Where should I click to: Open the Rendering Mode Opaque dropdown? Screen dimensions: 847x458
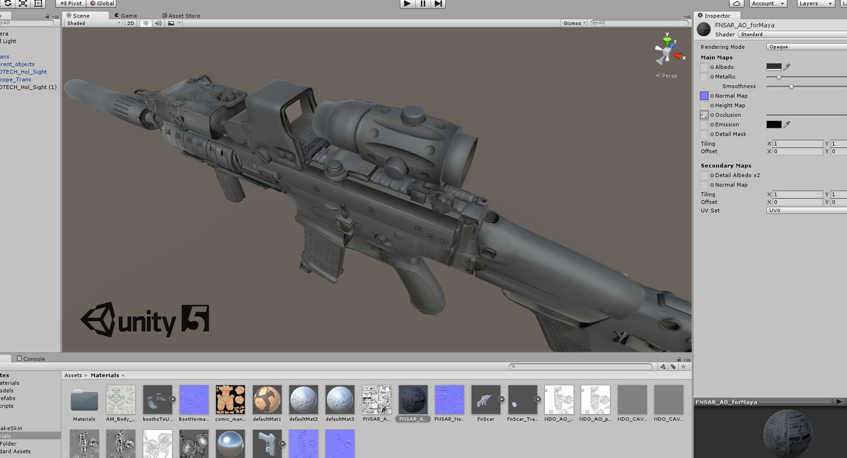pos(806,47)
